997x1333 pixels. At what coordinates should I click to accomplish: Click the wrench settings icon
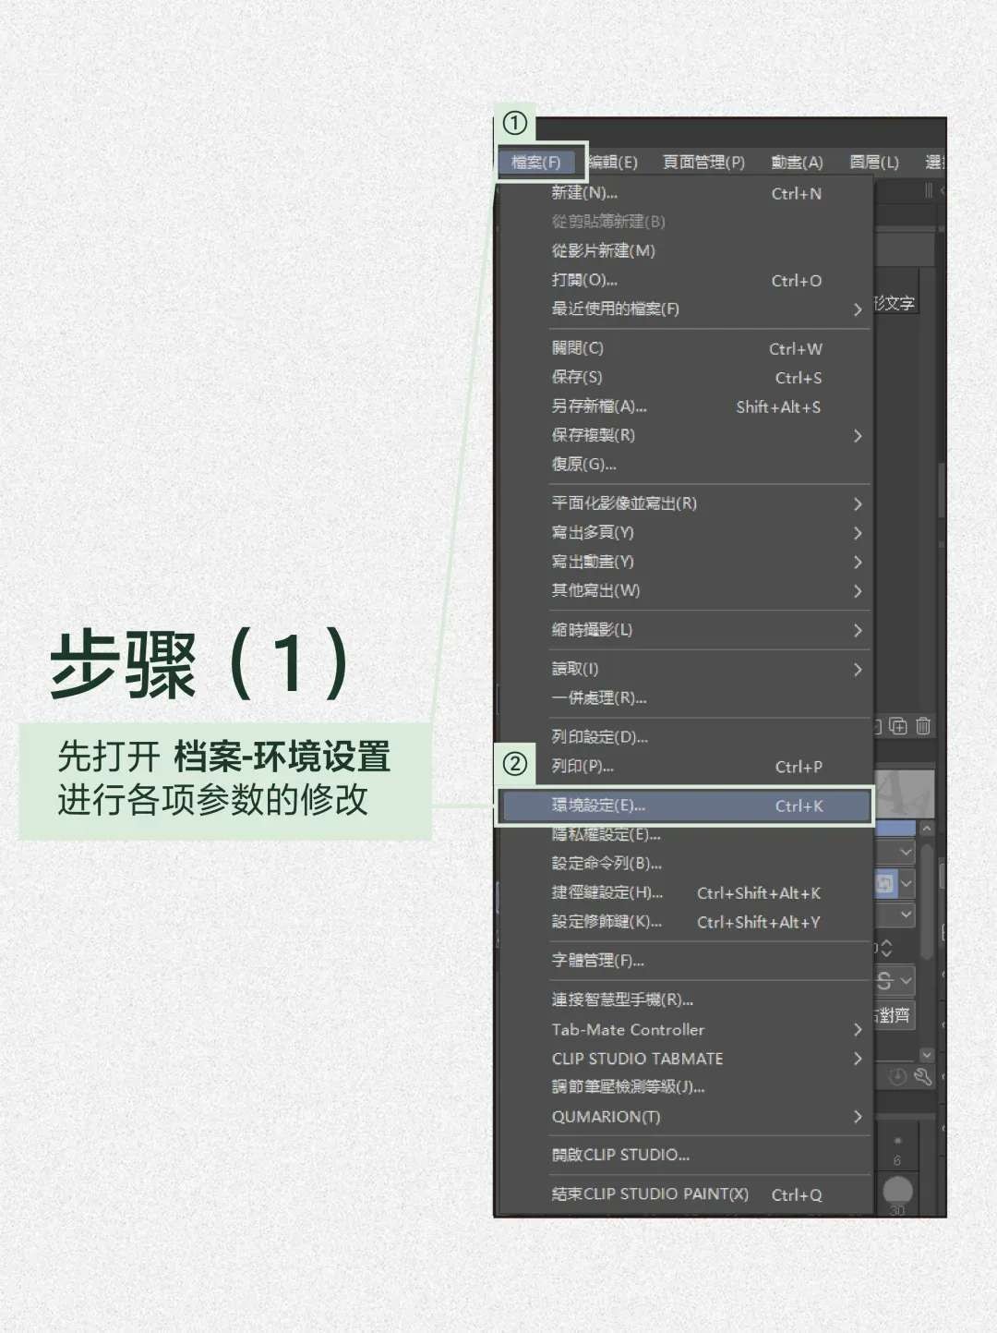tap(922, 1076)
